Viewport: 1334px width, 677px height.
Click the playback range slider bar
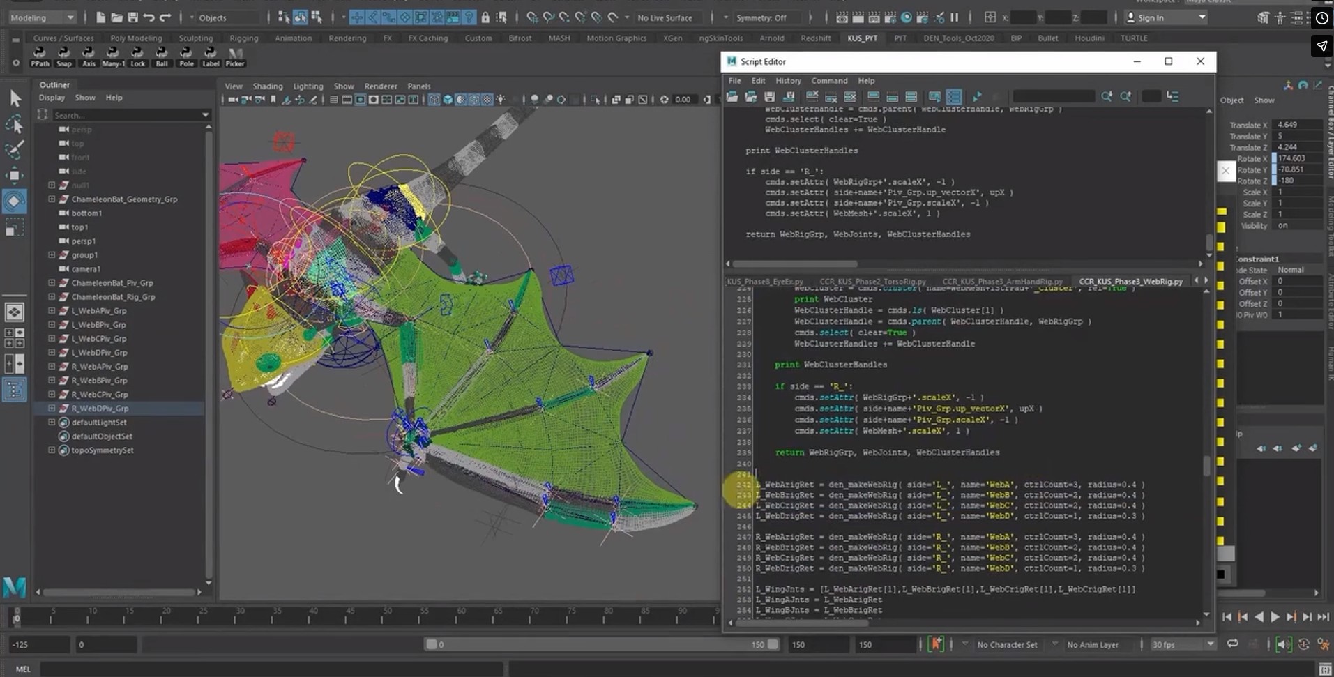(601, 644)
